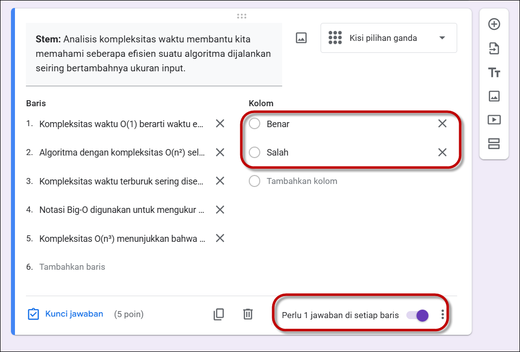Click 'Tambahkan baris' to add a row
Image resolution: width=520 pixels, height=352 pixels.
click(72, 267)
